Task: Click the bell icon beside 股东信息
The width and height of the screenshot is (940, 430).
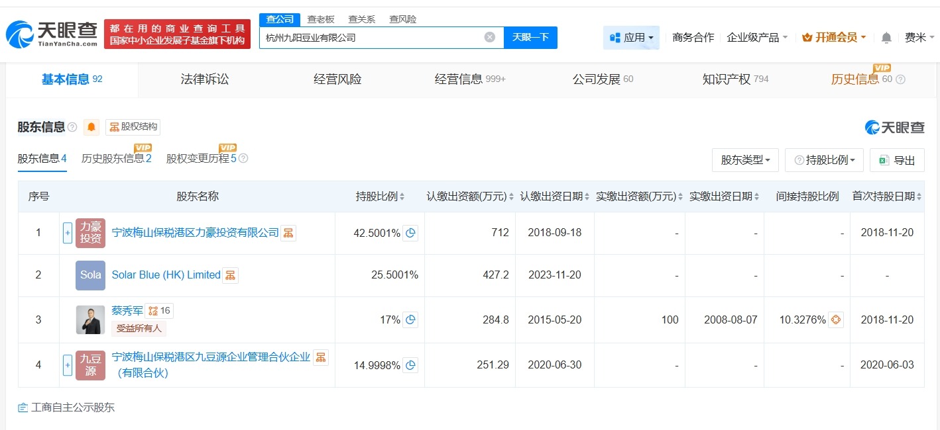Action: point(91,127)
